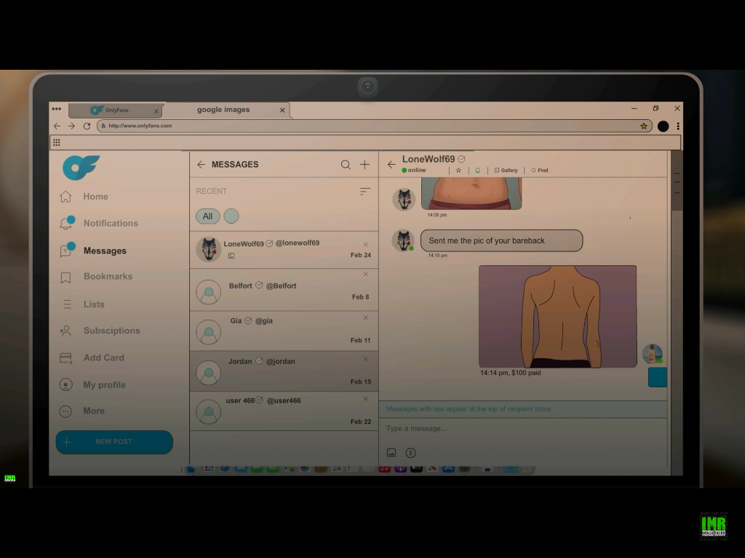Remove the Jordan conversation with X
Image resolution: width=745 pixels, height=558 pixels.
365,359
